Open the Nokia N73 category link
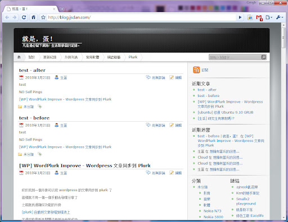Viewport: 288px width, 222px height. pos(213,211)
